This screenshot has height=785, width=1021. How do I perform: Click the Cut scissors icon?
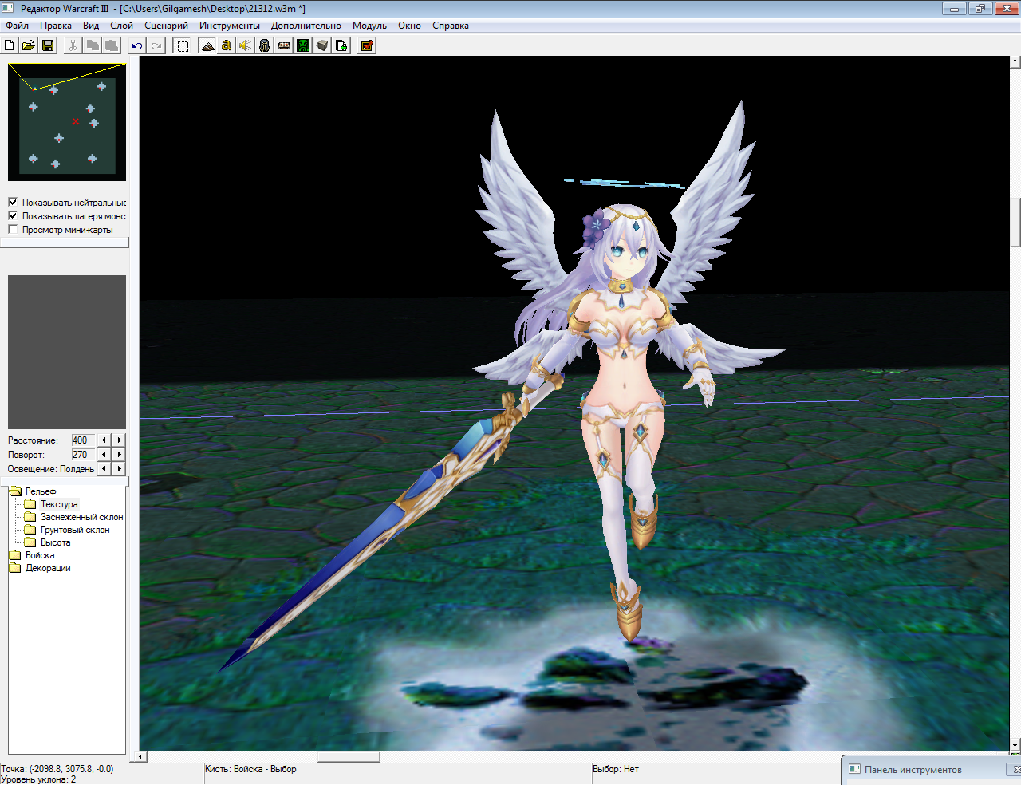[73, 45]
